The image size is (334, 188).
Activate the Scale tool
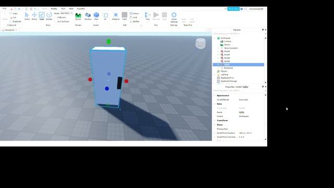coord(42,16)
